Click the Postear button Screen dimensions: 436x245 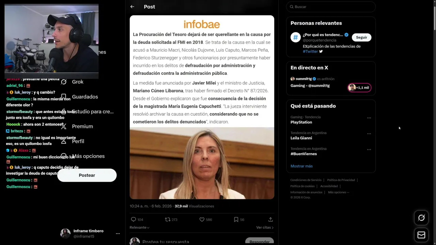pyautogui.click(x=87, y=175)
